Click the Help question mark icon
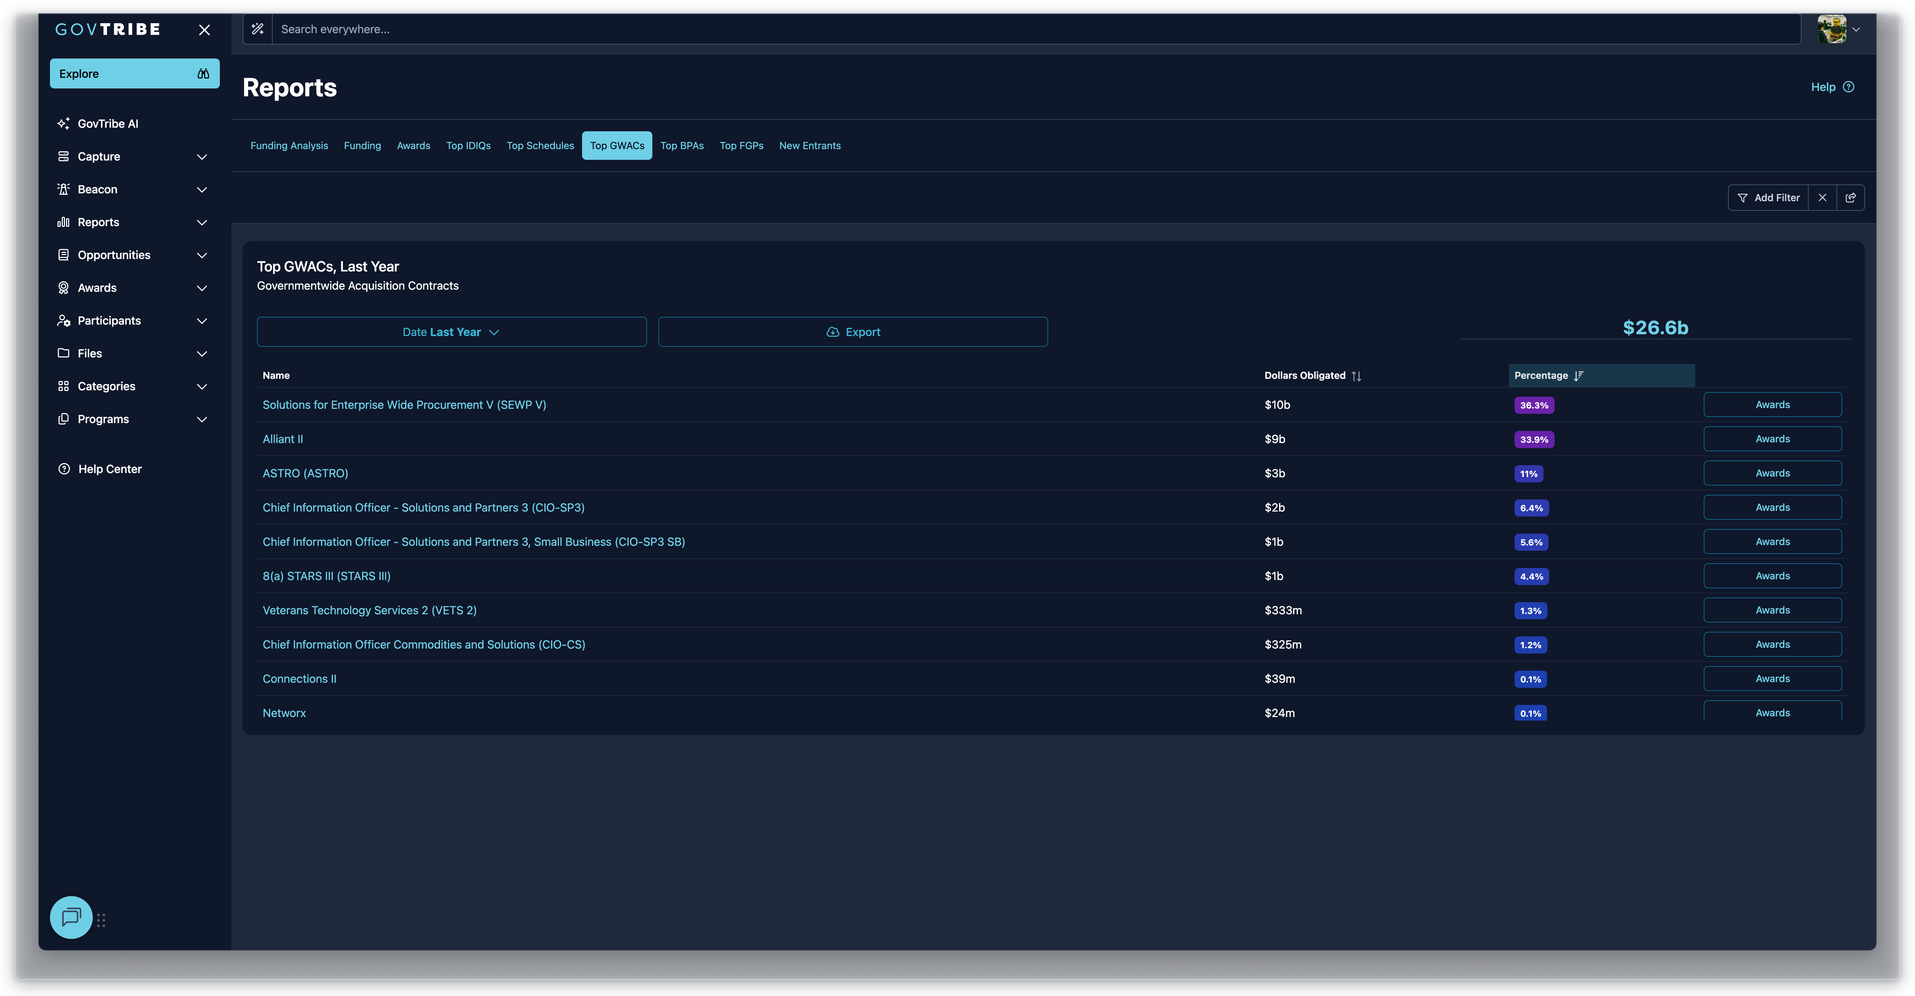 tap(1849, 87)
